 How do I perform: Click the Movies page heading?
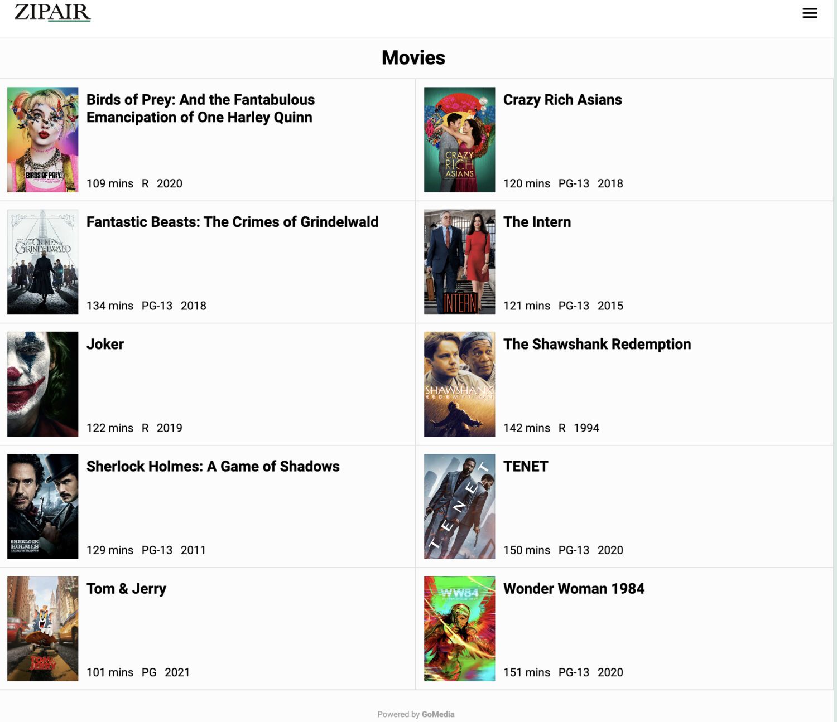pyautogui.click(x=413, y=57)
